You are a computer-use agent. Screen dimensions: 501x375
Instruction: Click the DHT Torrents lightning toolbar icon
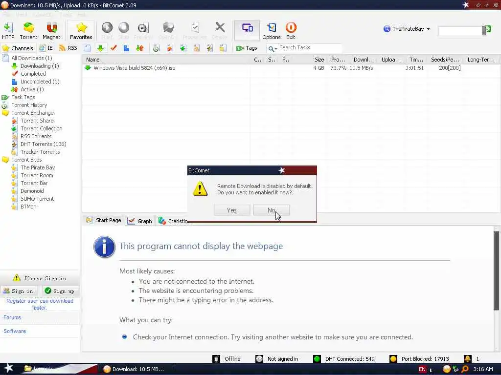[209, 48]
